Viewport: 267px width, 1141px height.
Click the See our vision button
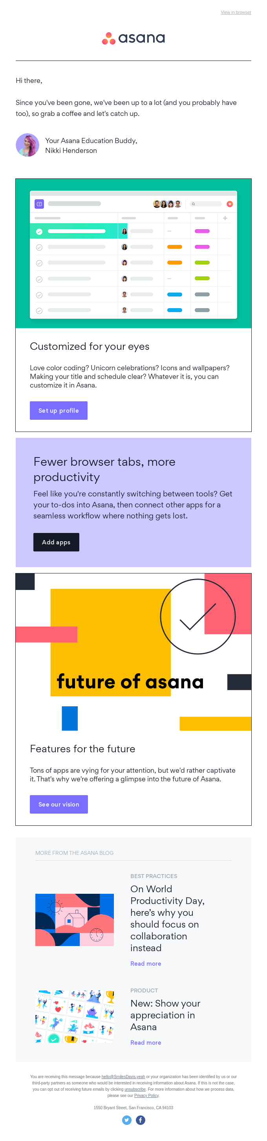point(59,804)
